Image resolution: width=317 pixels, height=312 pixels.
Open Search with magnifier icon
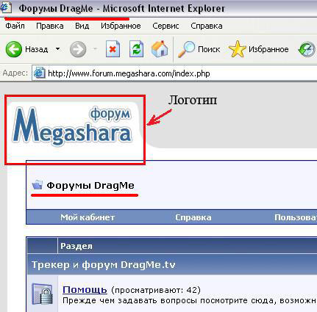186,49
